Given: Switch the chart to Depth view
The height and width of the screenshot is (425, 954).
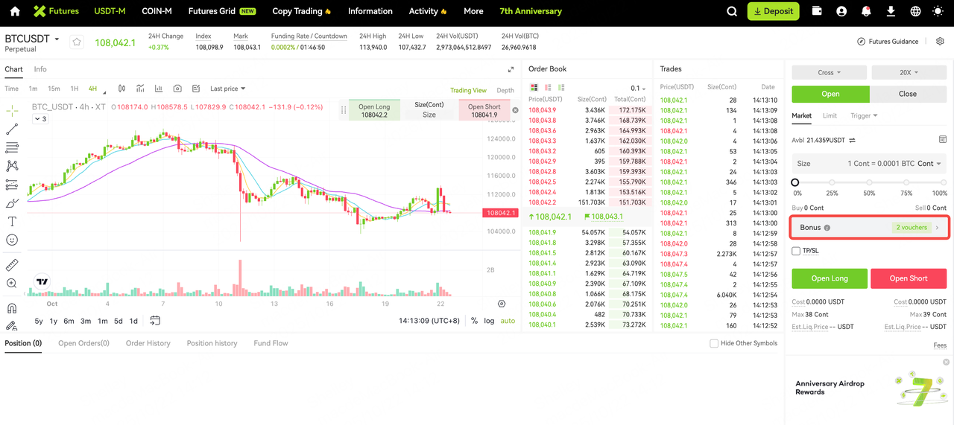Looking at the screenshot, I should tap(505, 90).
